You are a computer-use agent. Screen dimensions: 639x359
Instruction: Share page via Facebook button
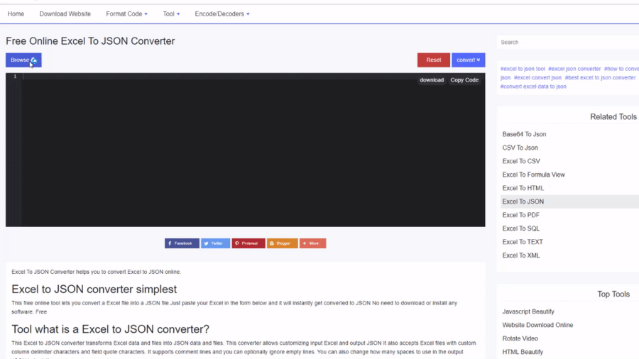point(182,243)
